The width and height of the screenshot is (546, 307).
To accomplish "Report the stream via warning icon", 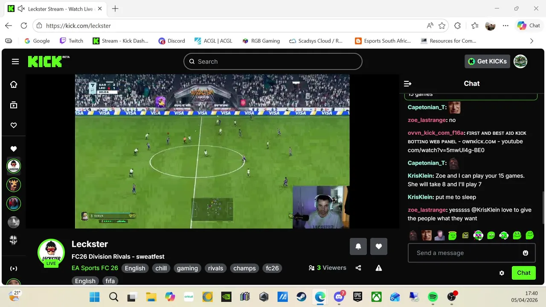I will (x=379, y=268).
